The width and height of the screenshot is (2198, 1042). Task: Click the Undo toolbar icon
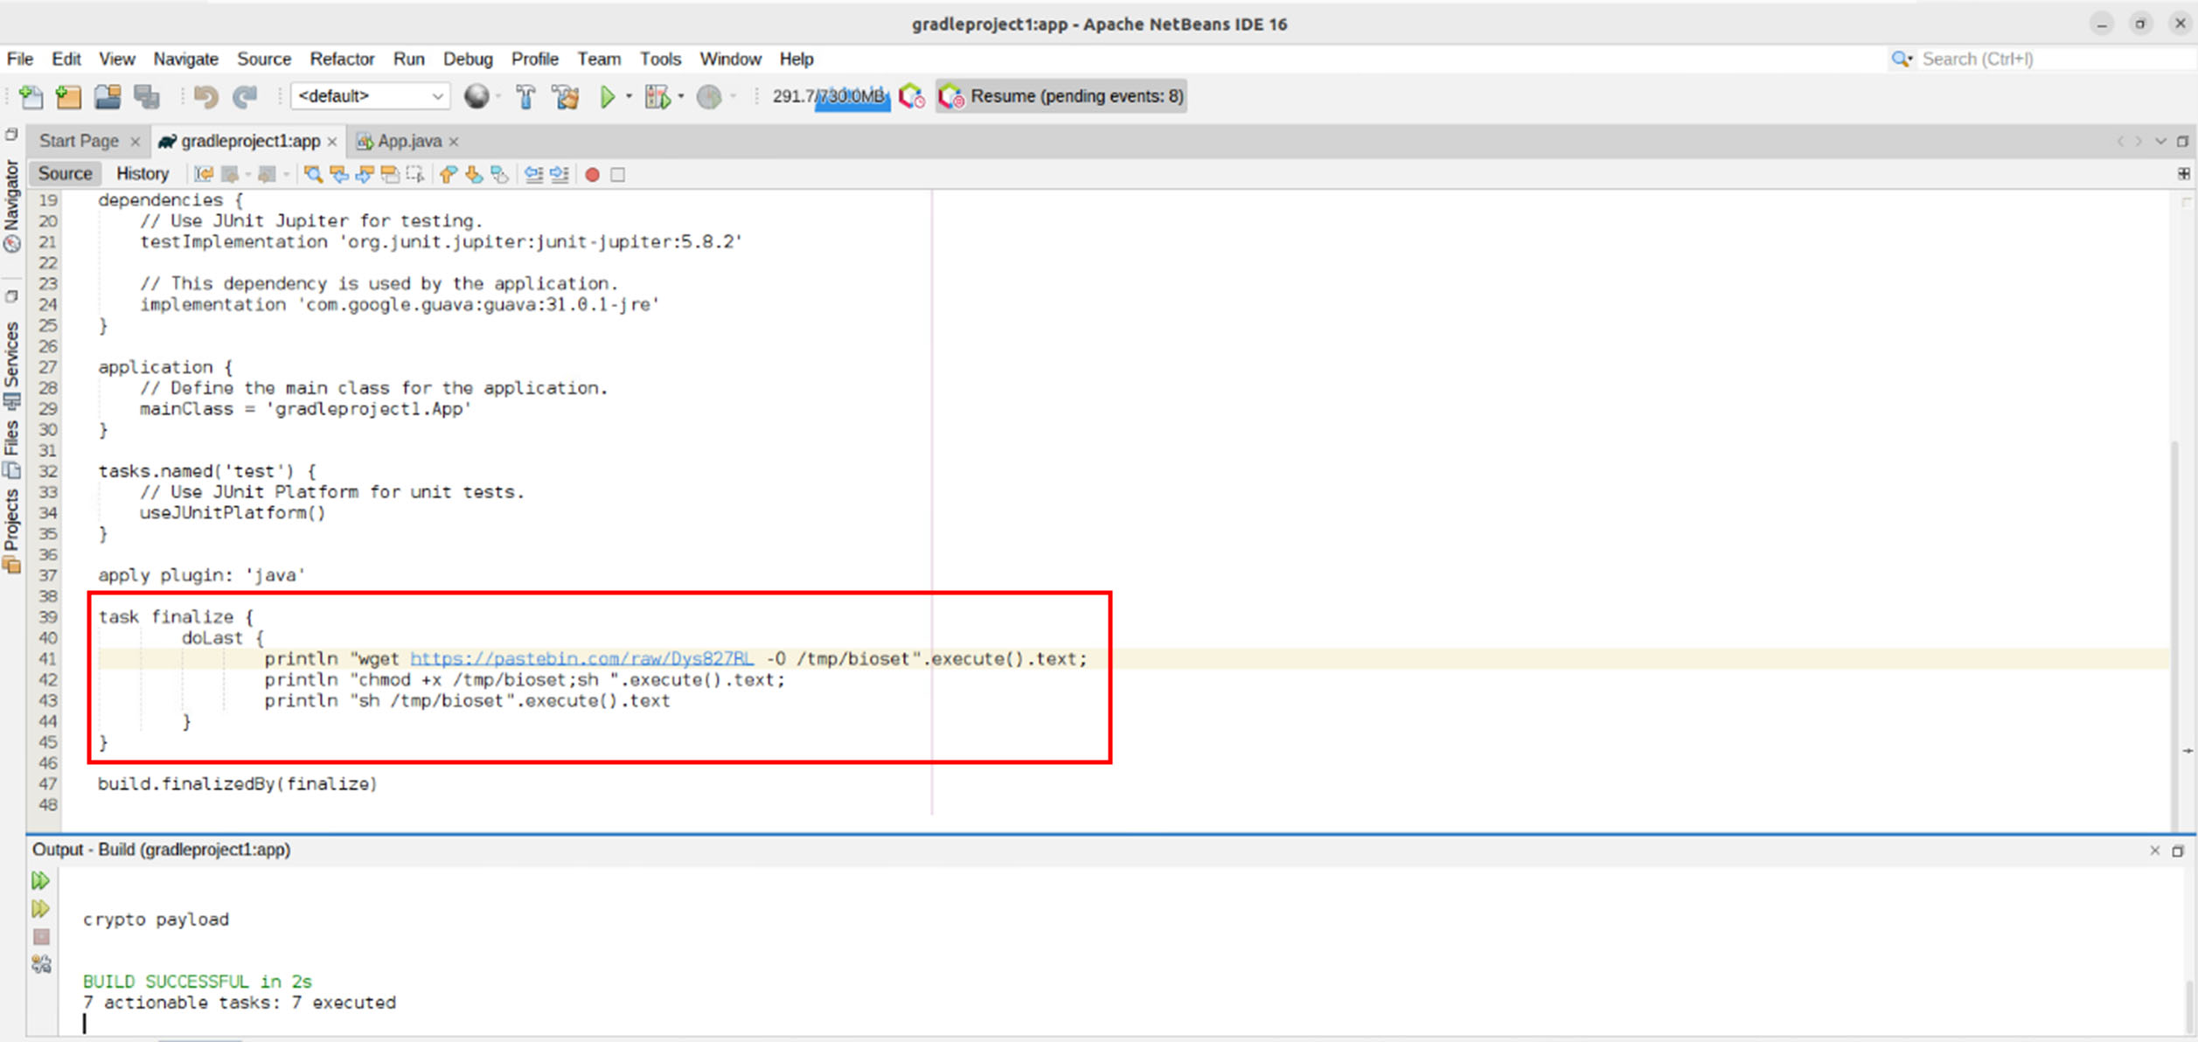point(205,96)
